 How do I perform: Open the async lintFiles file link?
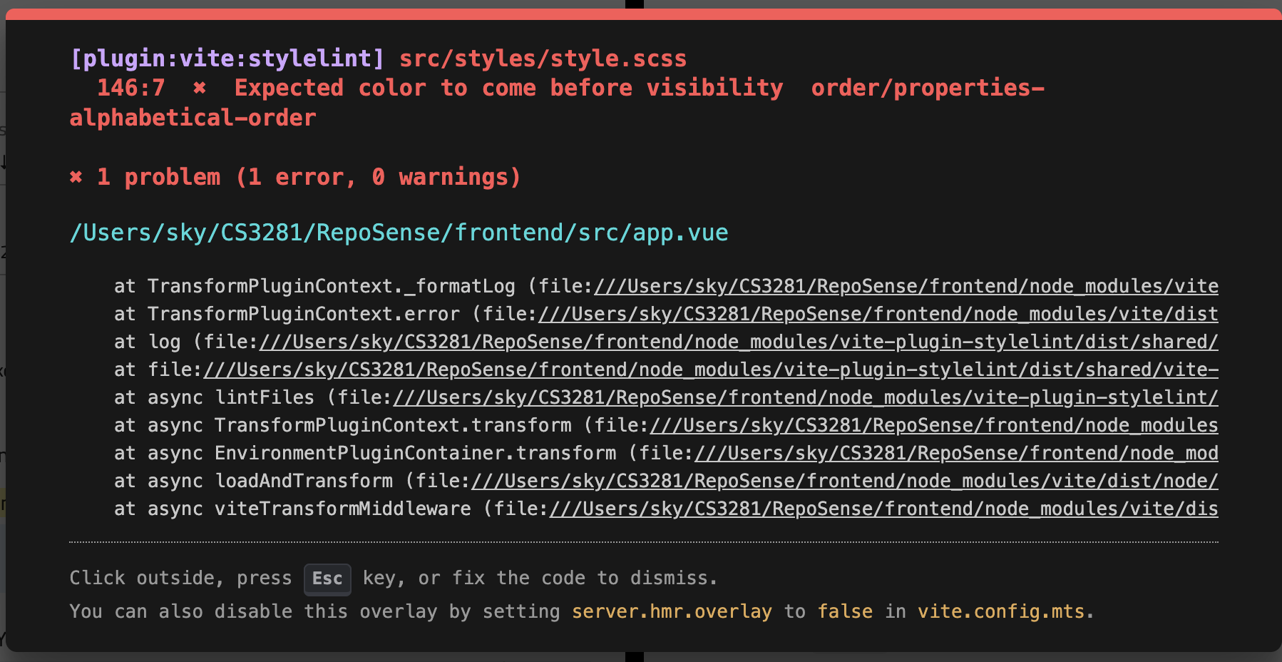click(x=805, y=397)
